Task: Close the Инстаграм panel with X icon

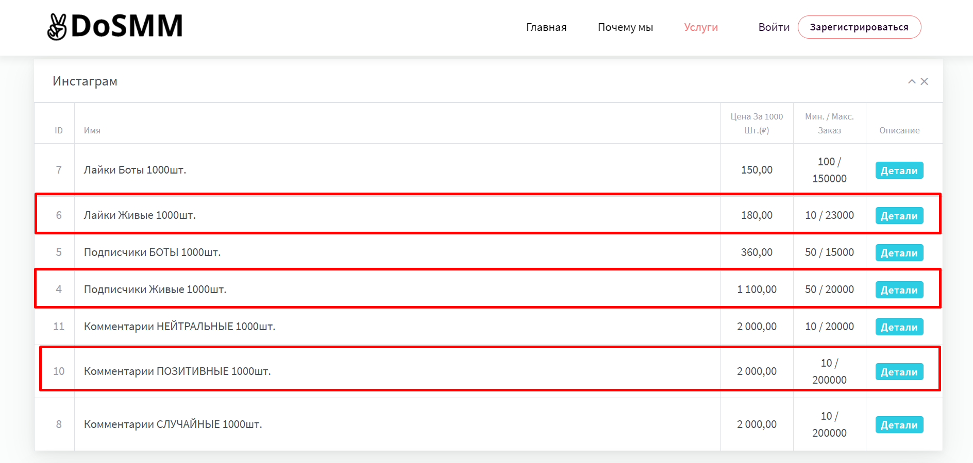Action: (x=925, y=81)
